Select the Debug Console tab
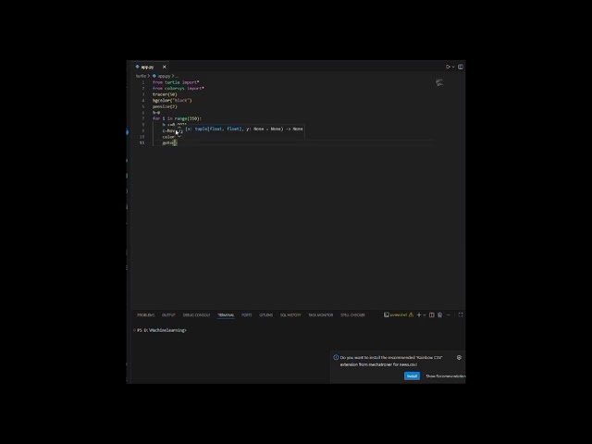Viewport: 592px width, 444px height. [x=196, y=314]
